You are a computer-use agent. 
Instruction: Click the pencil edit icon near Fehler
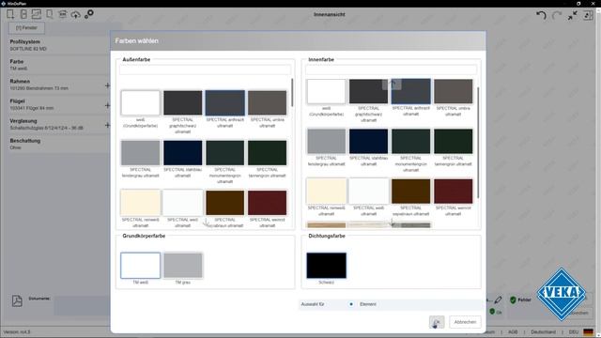coord(498,300)
